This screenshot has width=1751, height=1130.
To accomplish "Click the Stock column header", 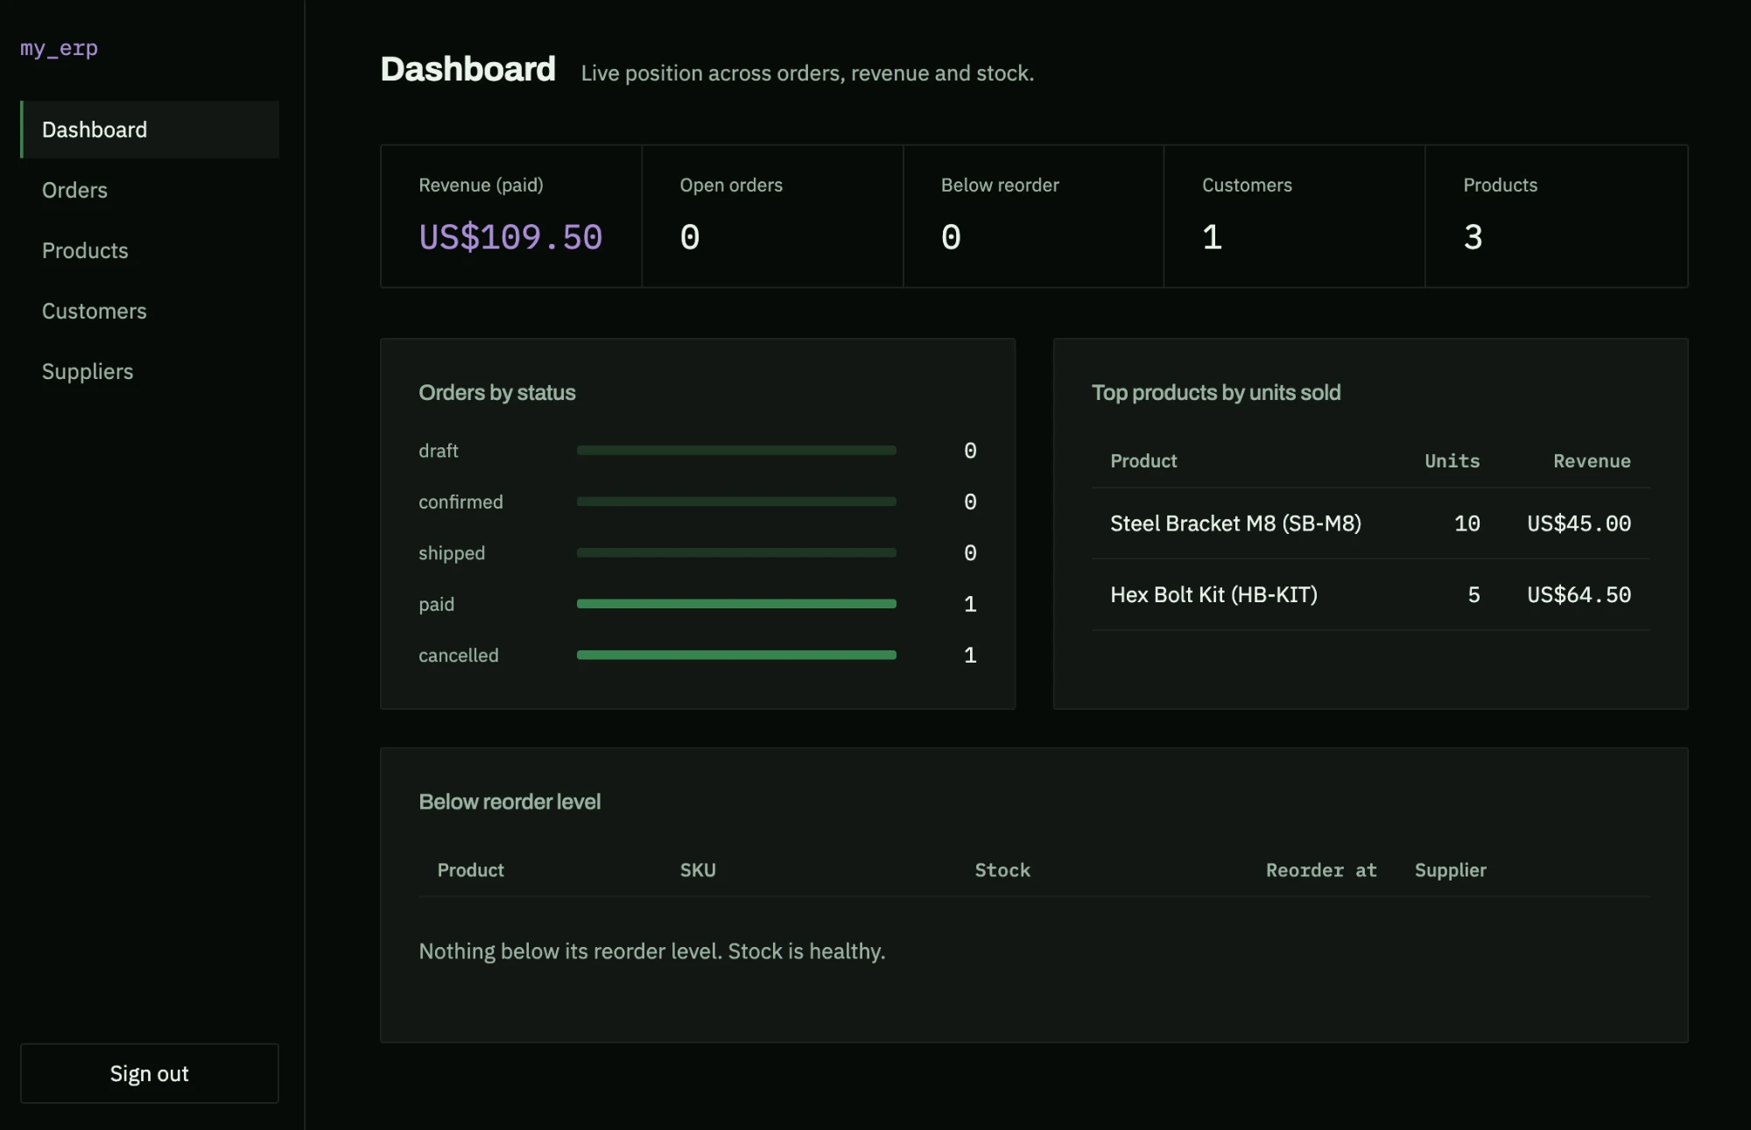I will 1002,870.
